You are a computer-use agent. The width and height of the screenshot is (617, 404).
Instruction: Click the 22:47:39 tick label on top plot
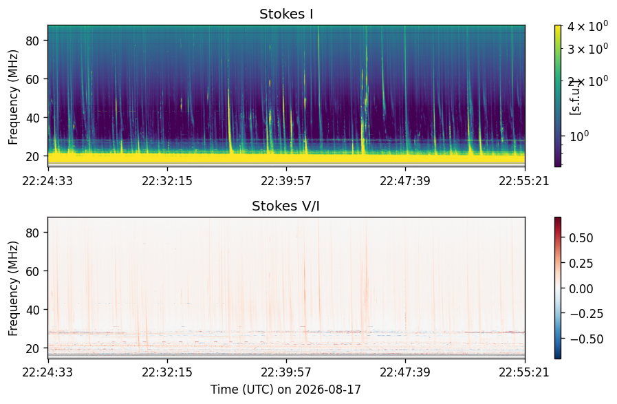tap(405, 181)
